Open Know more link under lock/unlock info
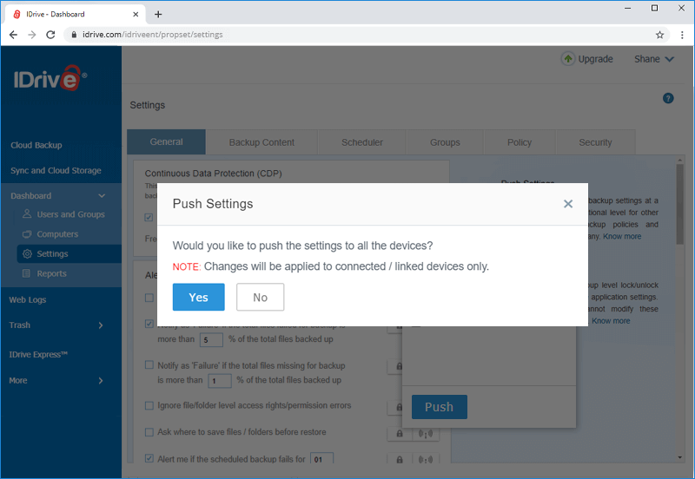The width and height of the screenshot is (695, 479). (x=611, y=321)
